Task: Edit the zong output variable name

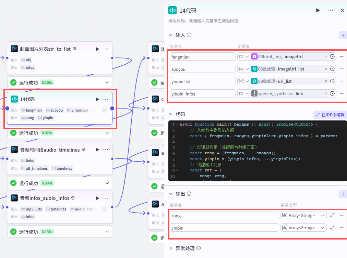Action: point(224,216)
